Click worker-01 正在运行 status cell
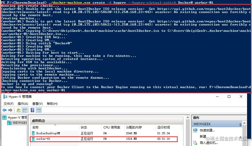Screen dimensions: 252x146 click(x=87, y=139)
